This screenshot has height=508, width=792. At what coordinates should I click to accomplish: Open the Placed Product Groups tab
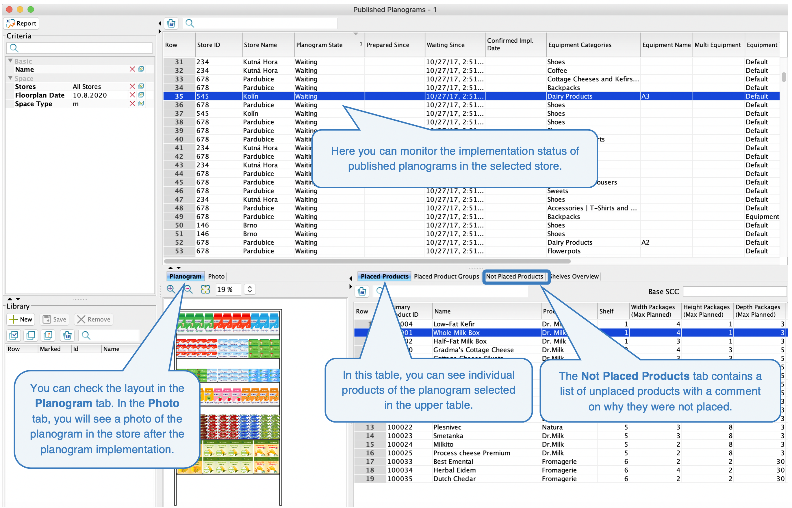pos(446,277)
